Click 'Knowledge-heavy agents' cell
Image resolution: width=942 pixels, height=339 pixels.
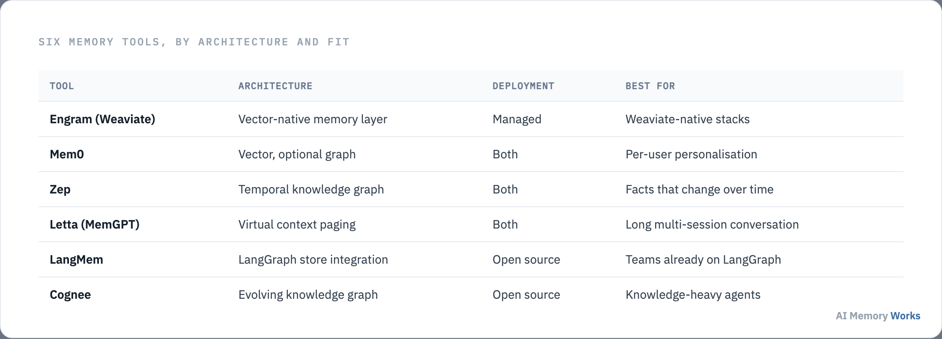tap(693, 295)
